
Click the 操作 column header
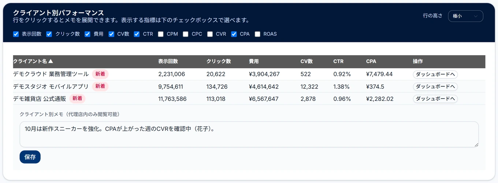418,61
